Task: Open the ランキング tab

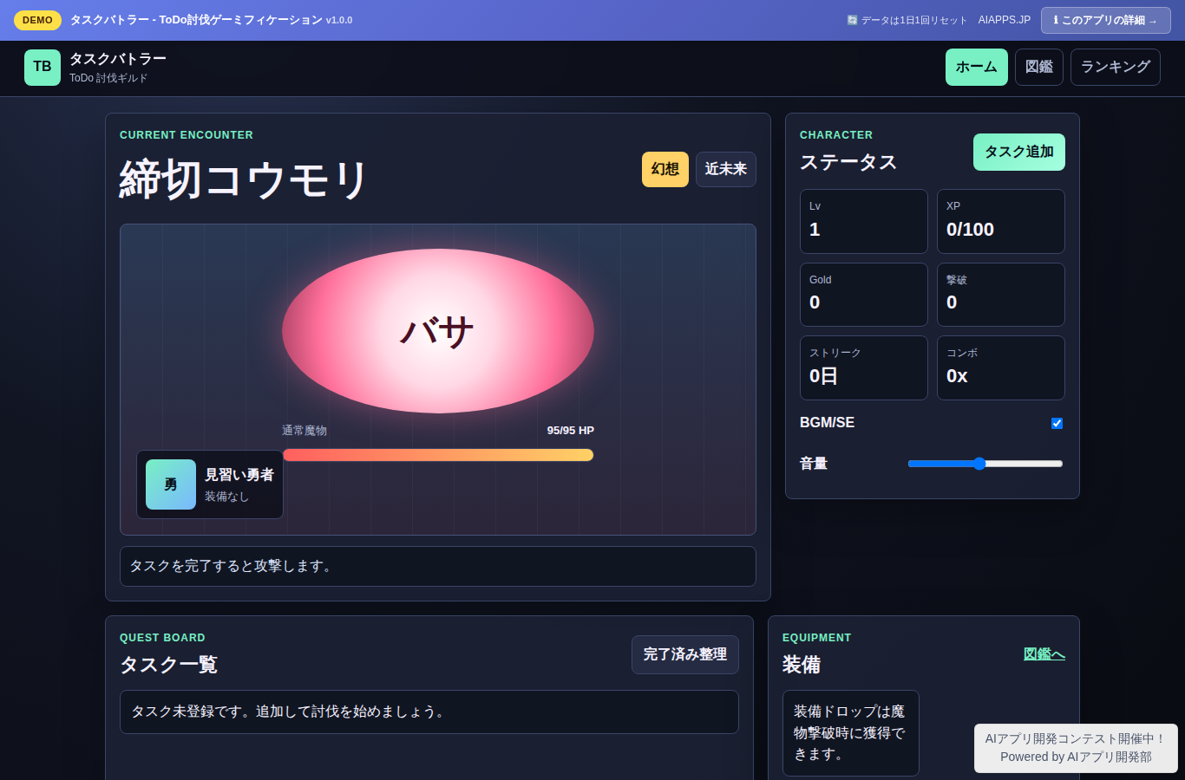Action: [1116, 68]
